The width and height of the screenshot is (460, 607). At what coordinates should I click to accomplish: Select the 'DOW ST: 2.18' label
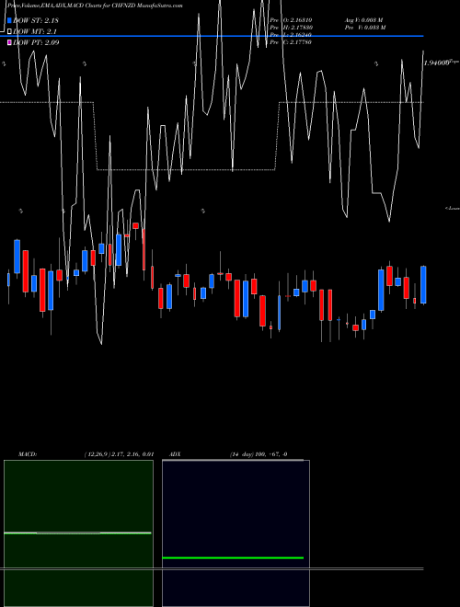[36, 20]
